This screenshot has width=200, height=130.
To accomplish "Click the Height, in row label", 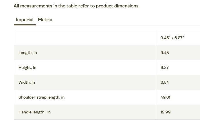I will (27, 67).
